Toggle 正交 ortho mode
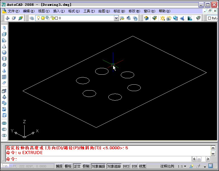219x171 pixels. coord(77,166)
